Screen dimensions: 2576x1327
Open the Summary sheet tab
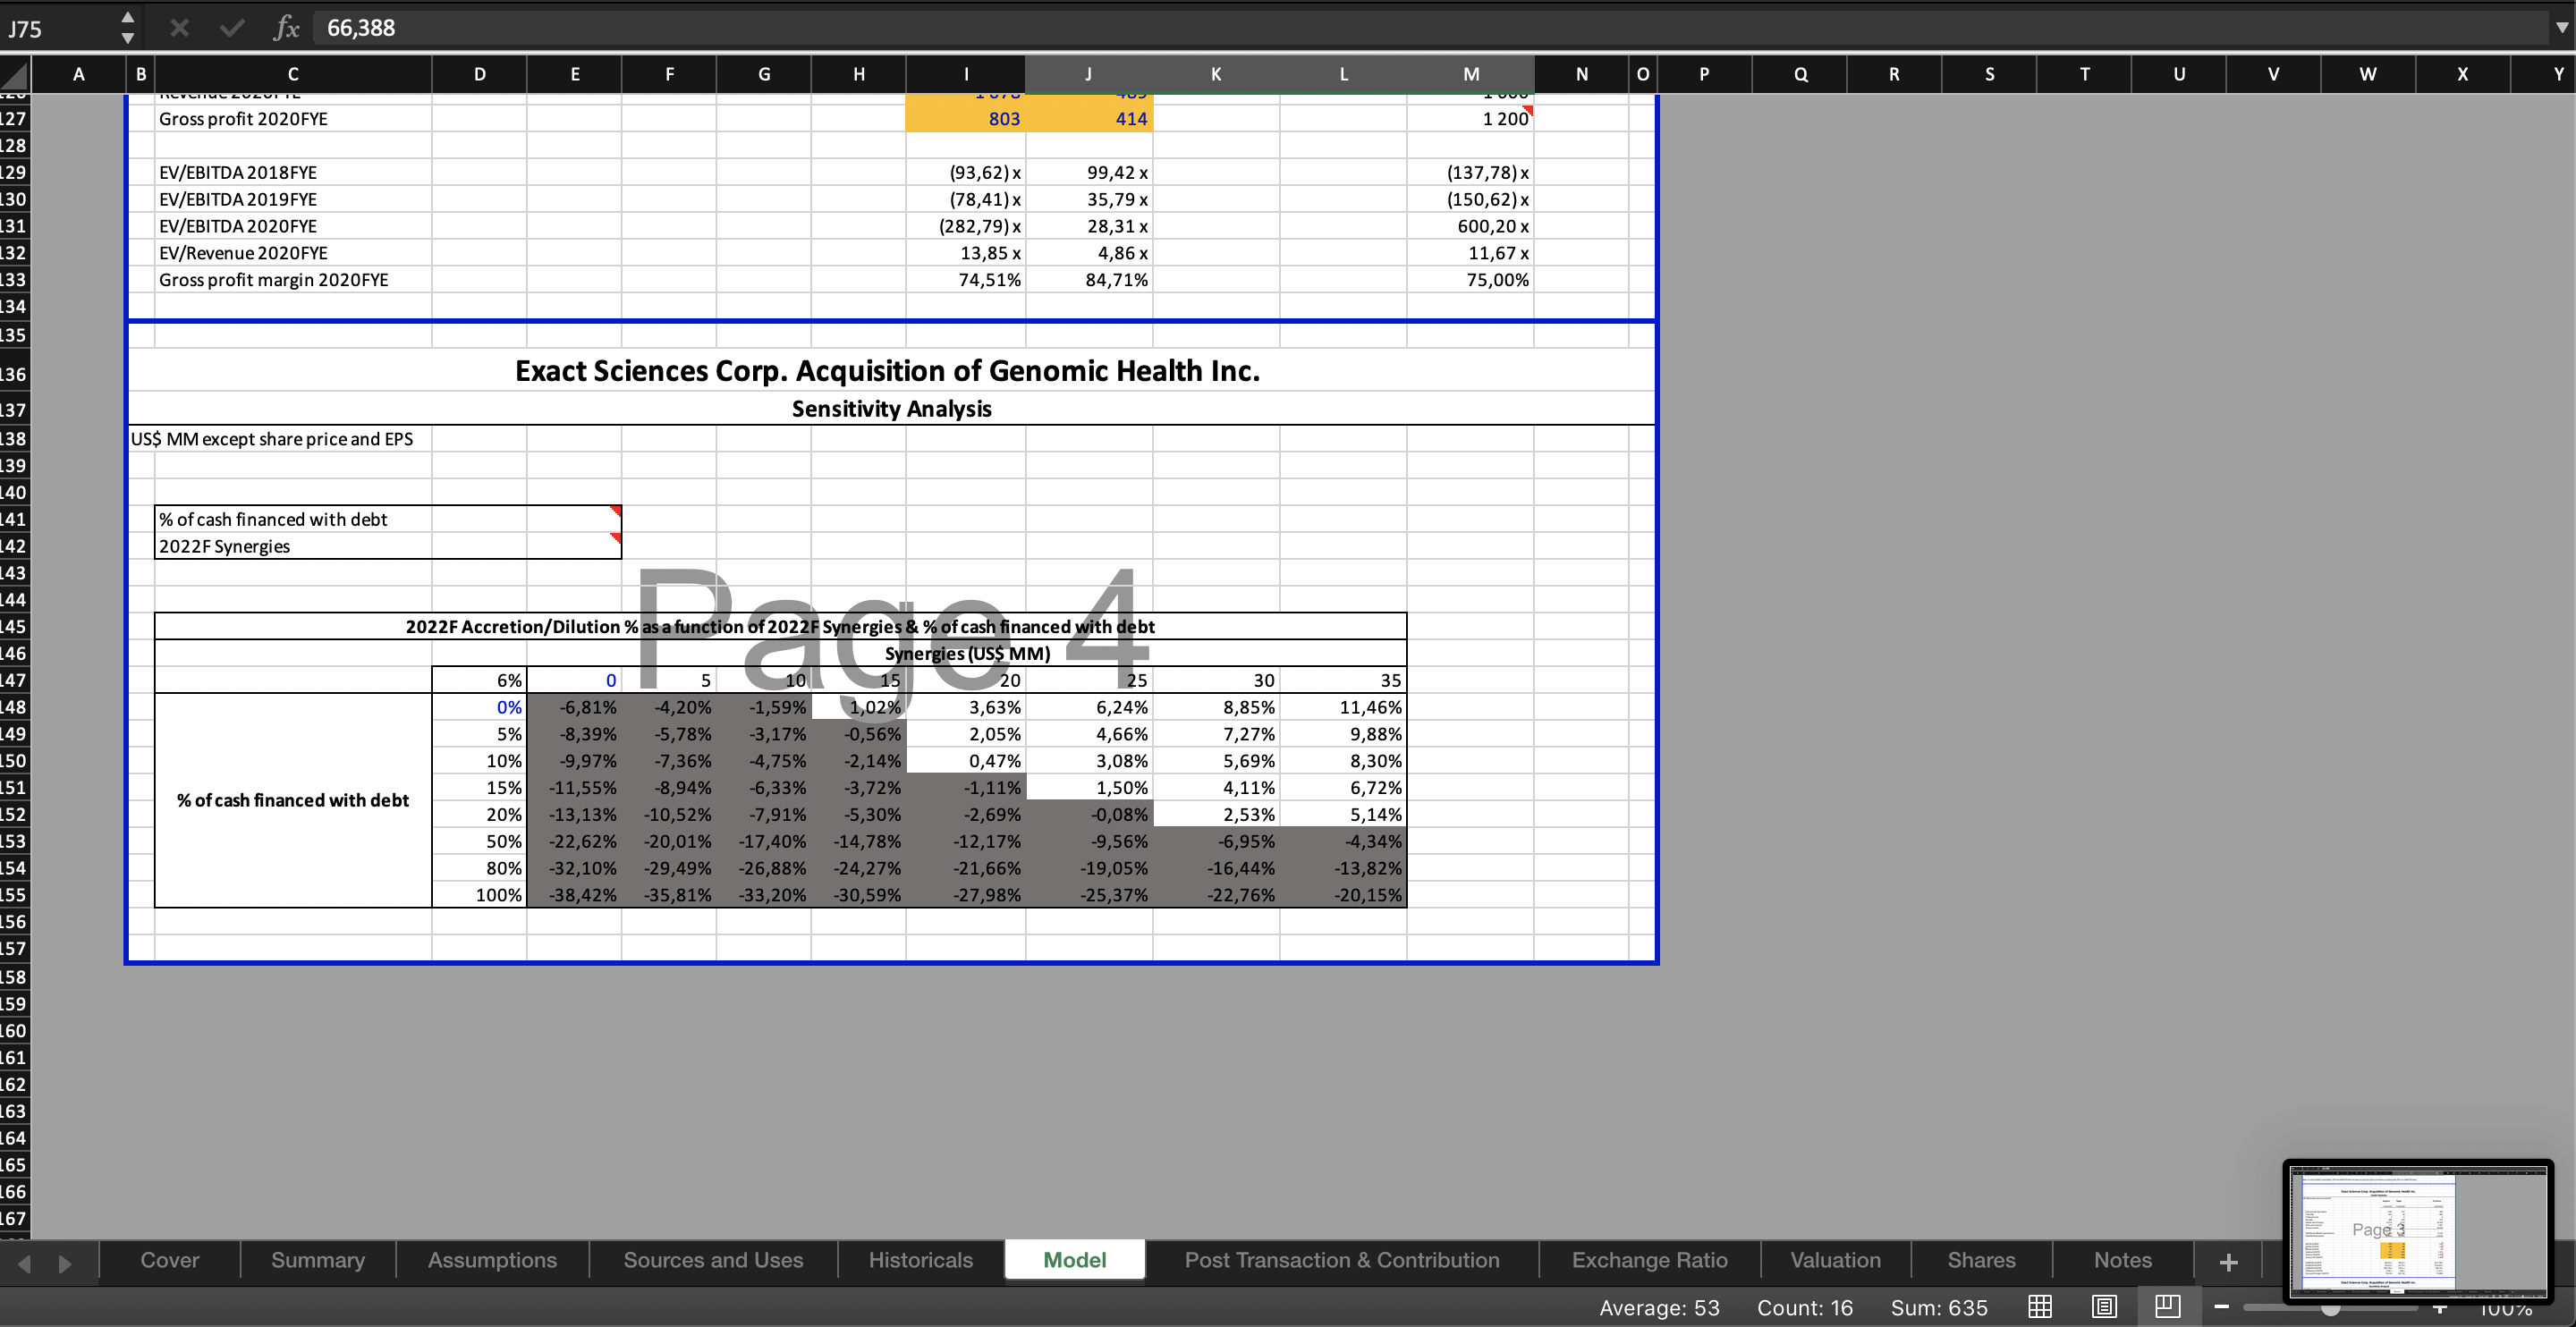tap(318, 1260)
